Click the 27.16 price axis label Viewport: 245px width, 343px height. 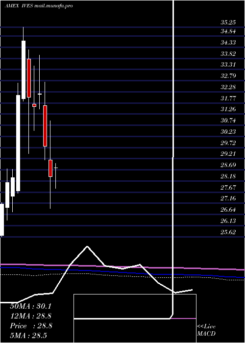pyautogui.click(x=228, y=198)
